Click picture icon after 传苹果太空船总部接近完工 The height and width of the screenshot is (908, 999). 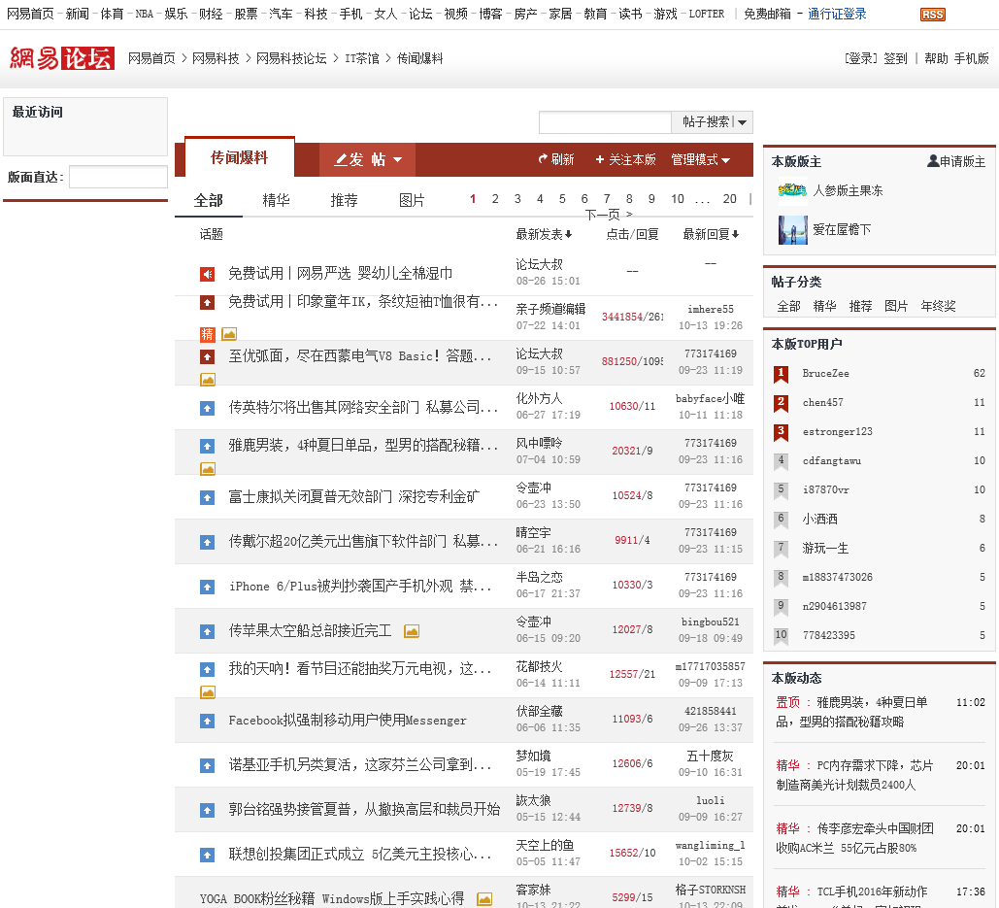pyautogui.click(x=412, y=631)
